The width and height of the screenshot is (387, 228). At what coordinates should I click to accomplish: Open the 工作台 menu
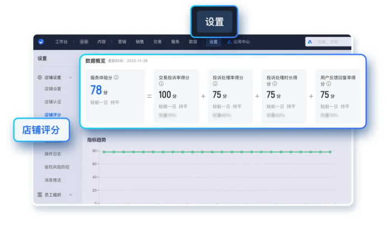61,42
